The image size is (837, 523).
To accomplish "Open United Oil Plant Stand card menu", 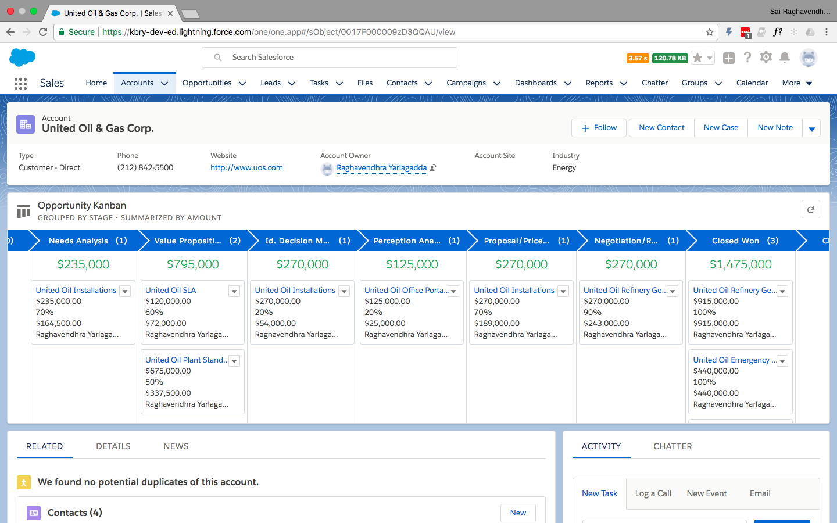I will click(x=234, y=361).
